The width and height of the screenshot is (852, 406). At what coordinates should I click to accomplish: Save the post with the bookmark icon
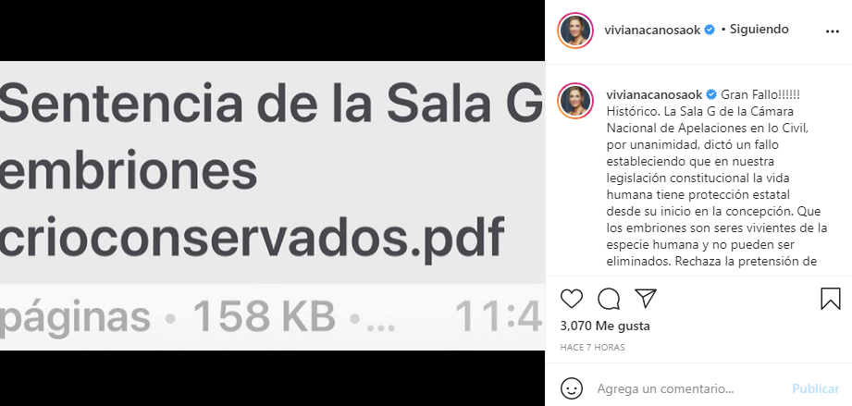pos(831,299)
